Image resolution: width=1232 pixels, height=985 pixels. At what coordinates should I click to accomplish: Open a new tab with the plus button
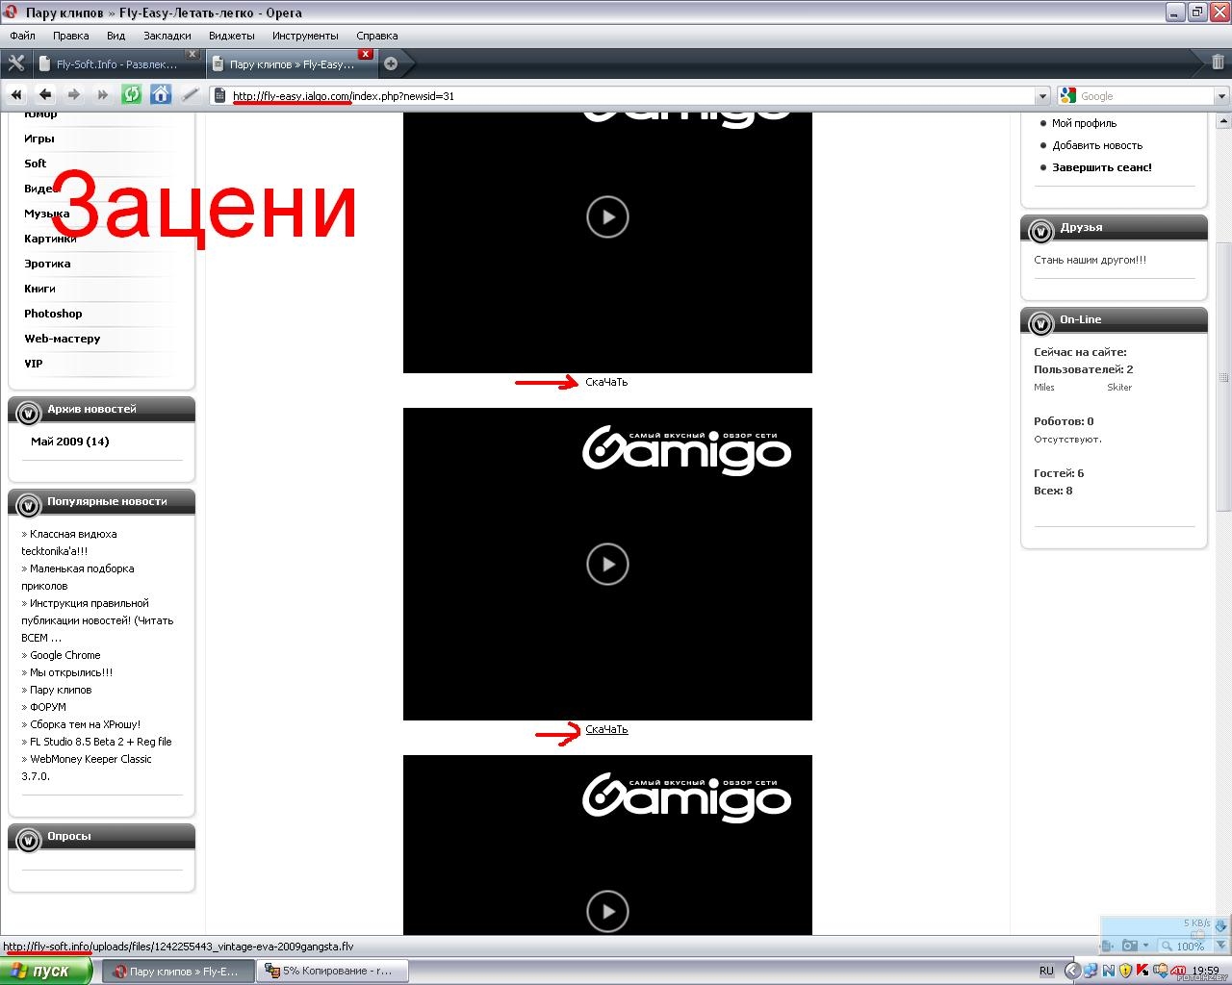391,64
